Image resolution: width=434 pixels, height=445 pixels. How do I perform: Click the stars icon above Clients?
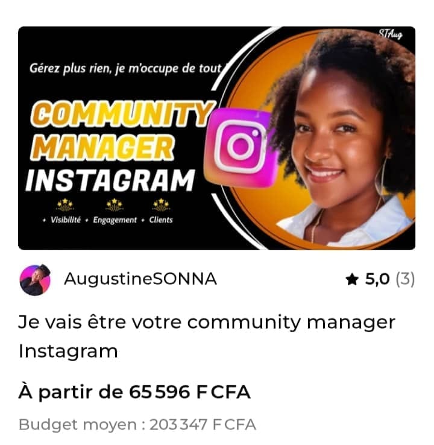coord(161,205)
